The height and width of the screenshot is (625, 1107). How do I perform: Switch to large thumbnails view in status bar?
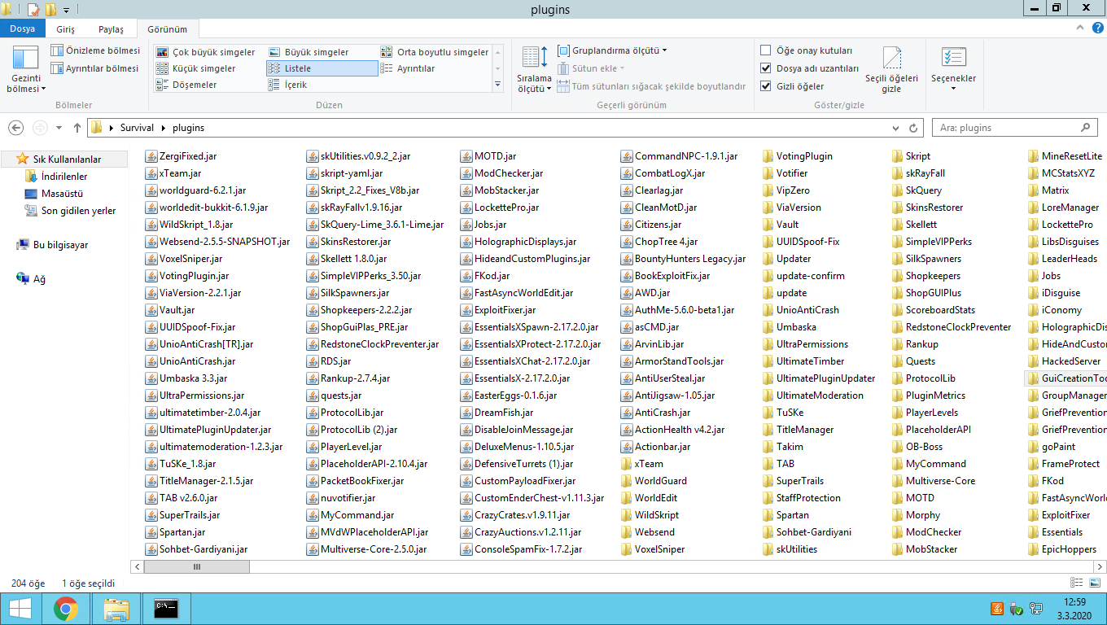point(1093,583)
